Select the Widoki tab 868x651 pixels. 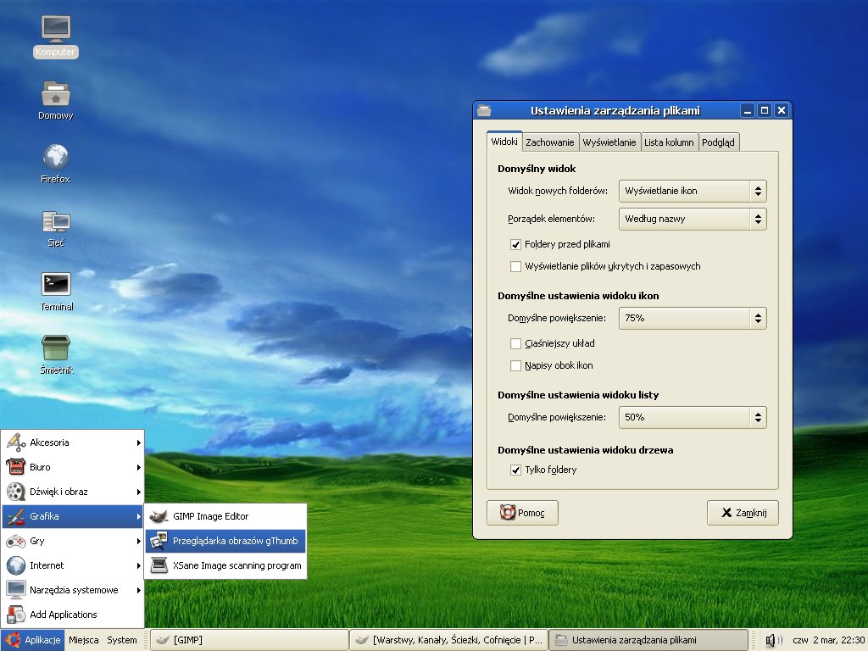tap(504, 142)
